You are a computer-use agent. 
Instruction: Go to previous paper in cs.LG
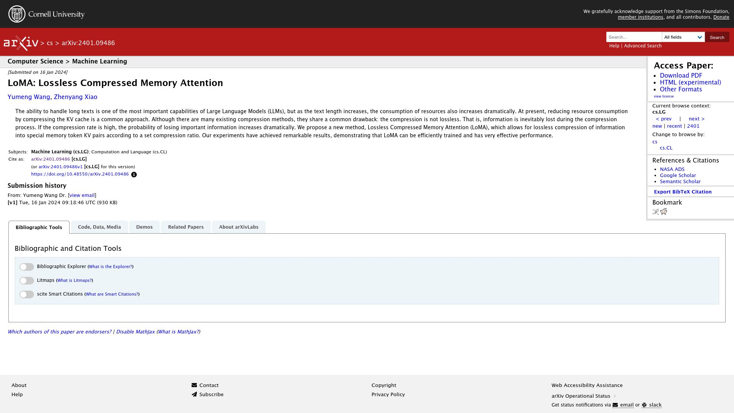point(664,119)
